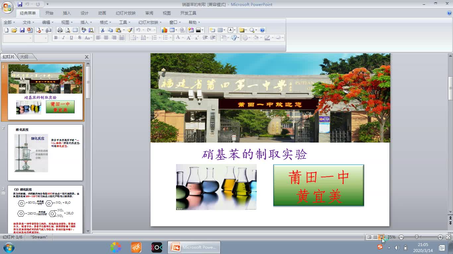The height and width of the screenshot is (254, 453).
Task: Switch to the 大纲 pane tab
Action: coord(25,57)
